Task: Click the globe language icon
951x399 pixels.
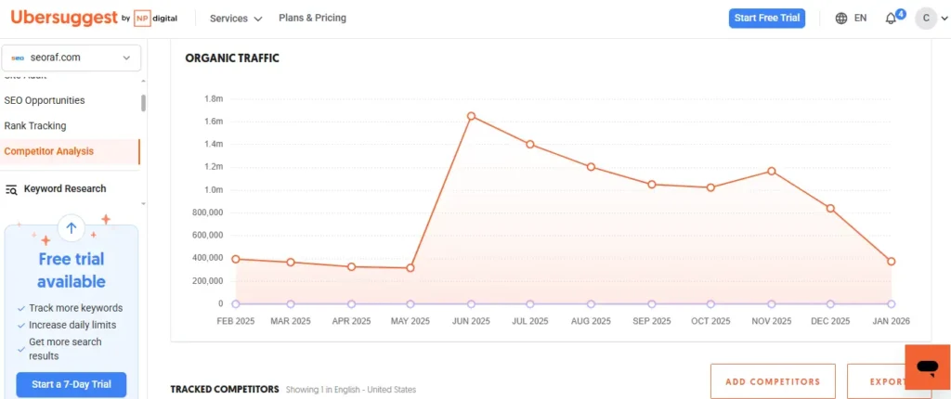Action: tap(841, 19)
